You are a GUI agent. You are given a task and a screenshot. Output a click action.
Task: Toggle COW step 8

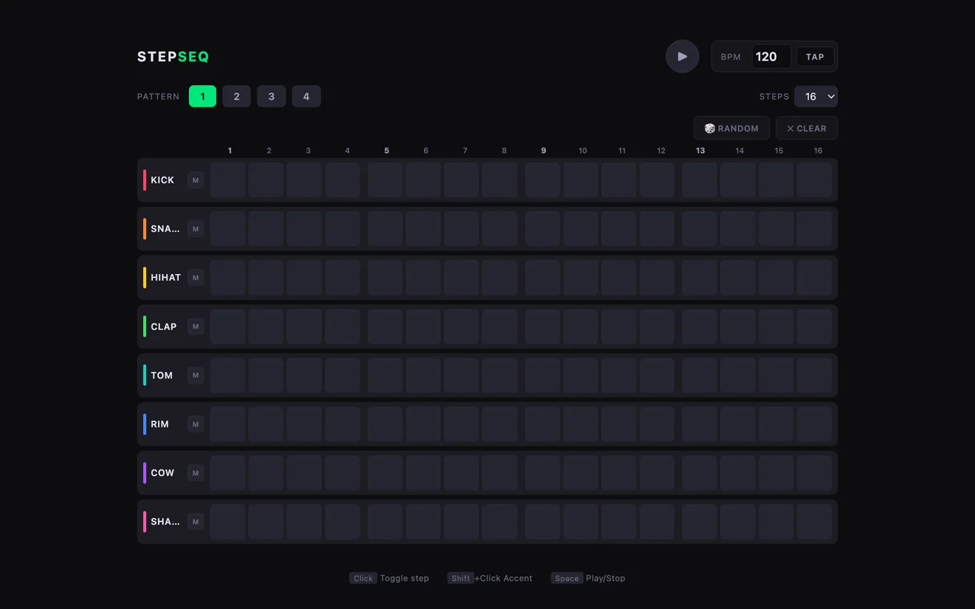[x=500, y=473]
